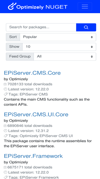Open the EPiServer.CMS.Core package page
Image resolution: width=100 pixels, height=179 pixels.
[x=32, y=73]
